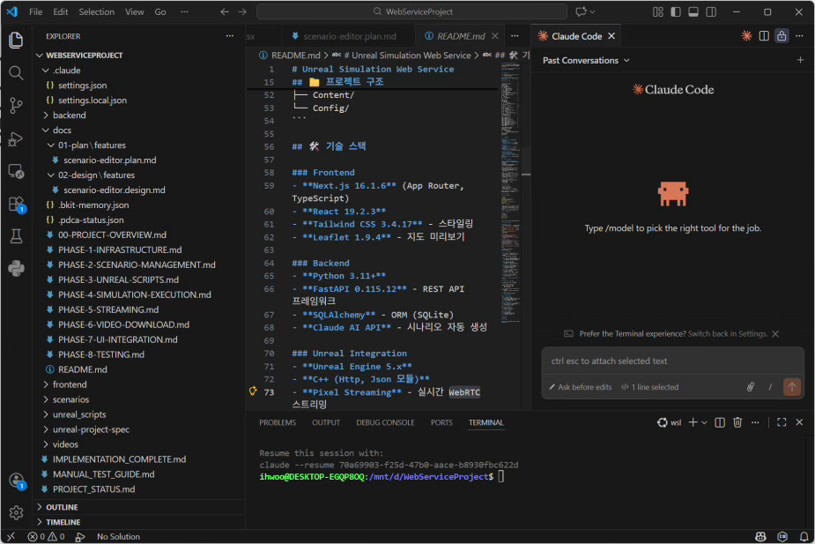
Task: Open the Selection menu
Action: point(97,11)
